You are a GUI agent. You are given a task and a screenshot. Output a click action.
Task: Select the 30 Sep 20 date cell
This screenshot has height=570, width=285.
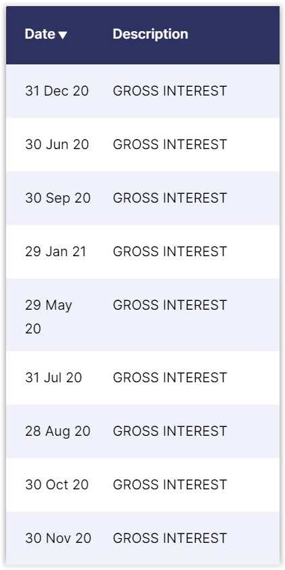pyautogui.click(x=58, y=198)
